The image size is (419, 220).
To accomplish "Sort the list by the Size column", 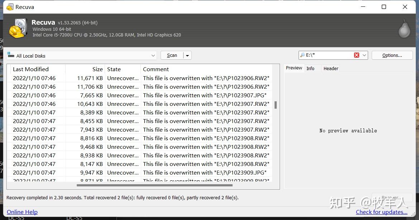I will click(x=97, y=69).
